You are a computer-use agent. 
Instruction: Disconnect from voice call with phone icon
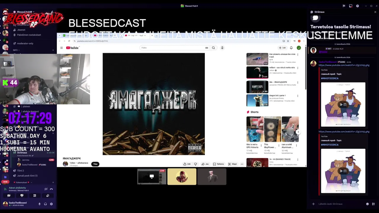point(51,189)
